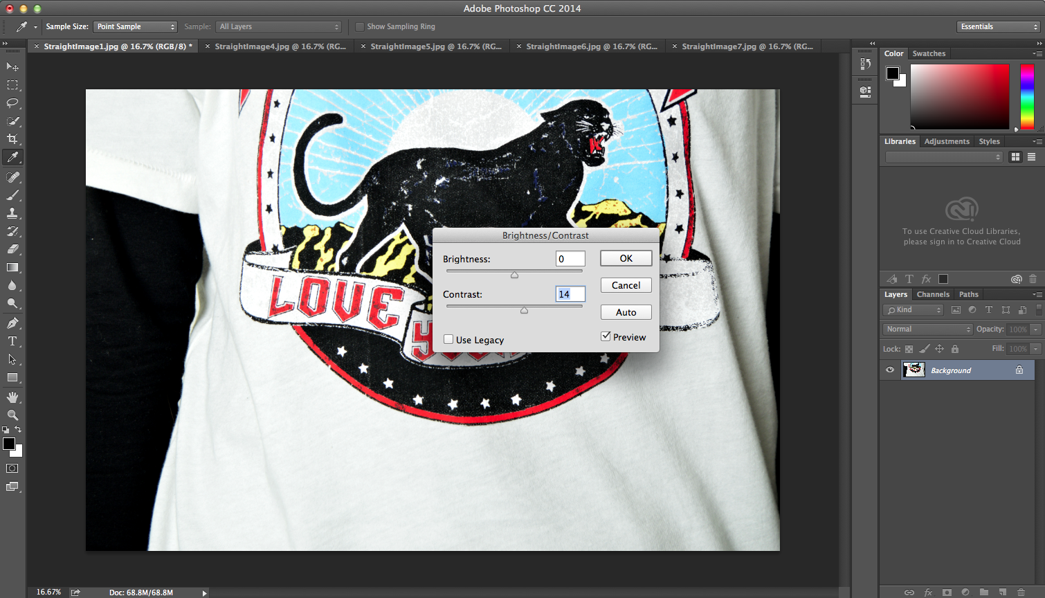Open the Sample All Layers dropdown

[x=279, y=26]
